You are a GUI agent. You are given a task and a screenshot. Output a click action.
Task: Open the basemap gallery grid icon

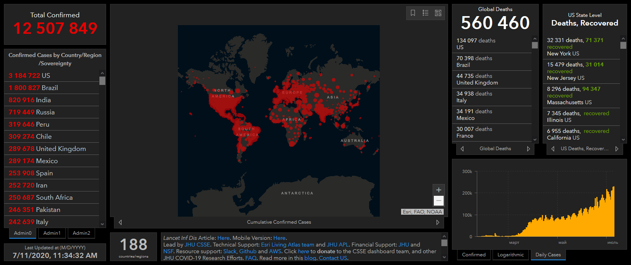[438, 13]
